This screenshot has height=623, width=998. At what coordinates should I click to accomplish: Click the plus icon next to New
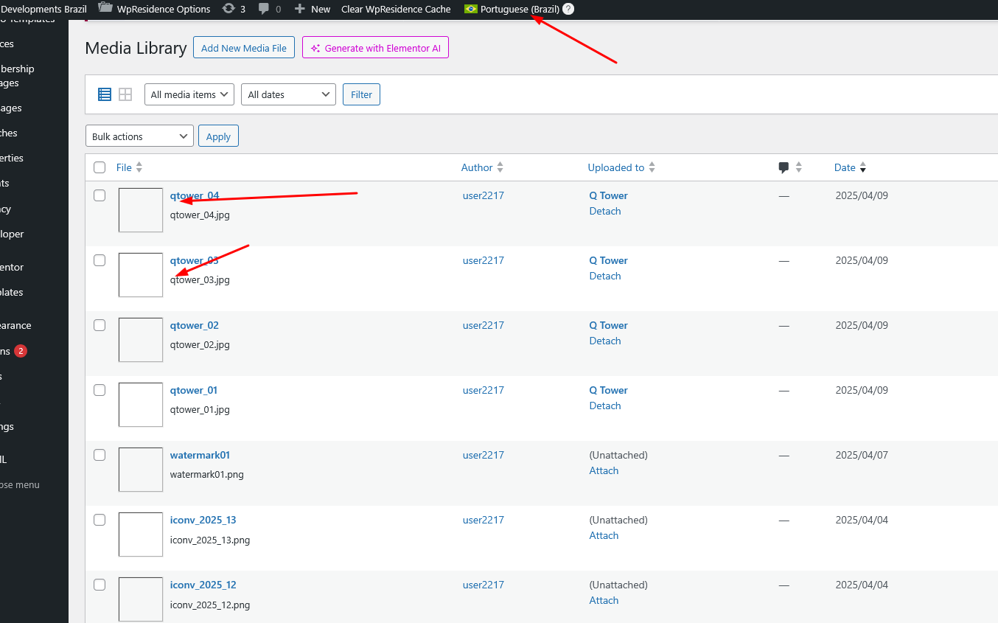(x=299, y=9)
